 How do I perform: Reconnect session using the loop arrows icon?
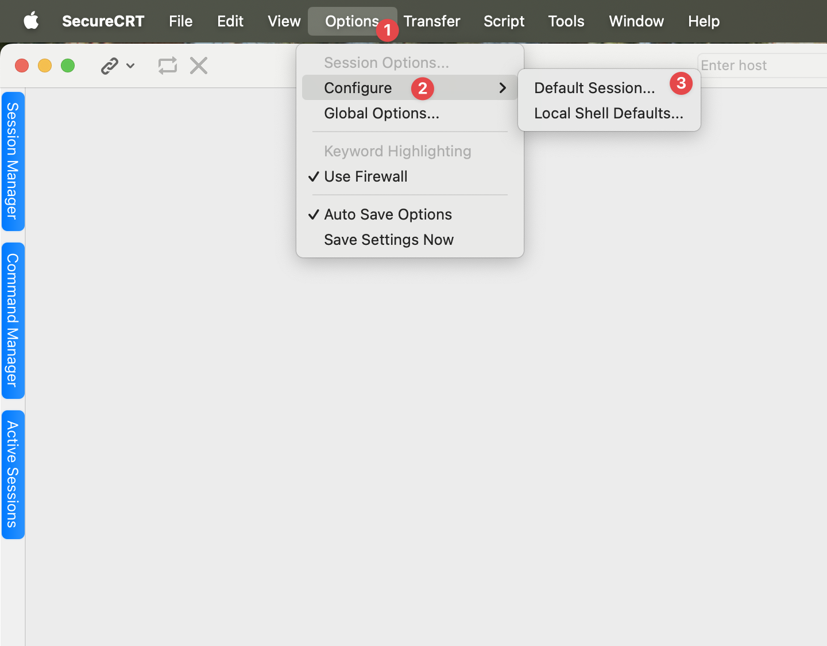click(x=167, y=66)
